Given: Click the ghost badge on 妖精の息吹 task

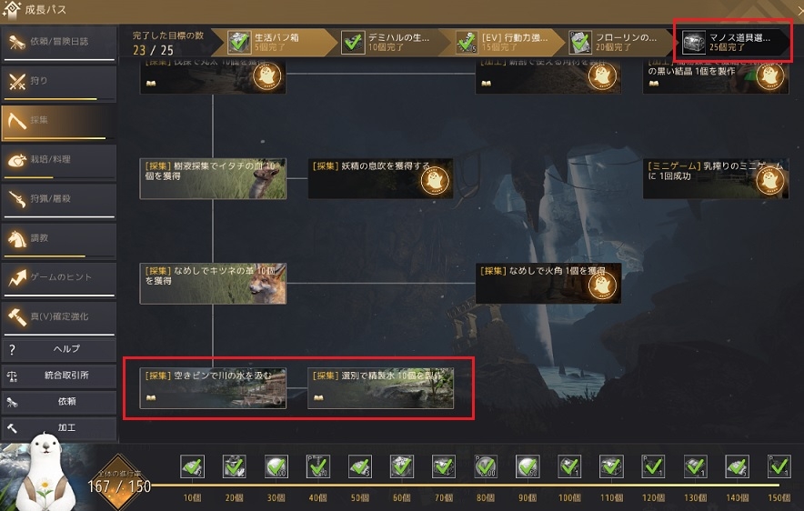Looking at the screenshot, I should (x=435, y=180).
